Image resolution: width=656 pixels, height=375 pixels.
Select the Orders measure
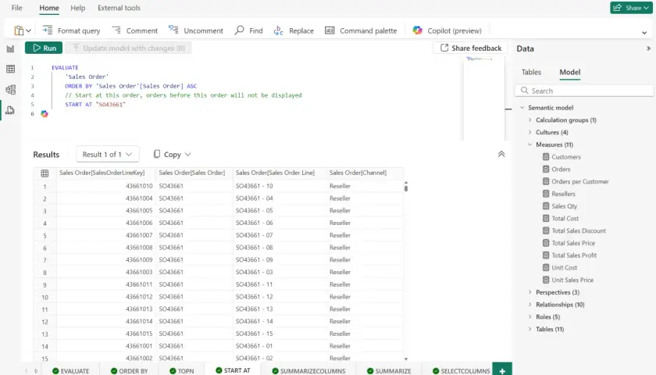(x=561, y=169)
